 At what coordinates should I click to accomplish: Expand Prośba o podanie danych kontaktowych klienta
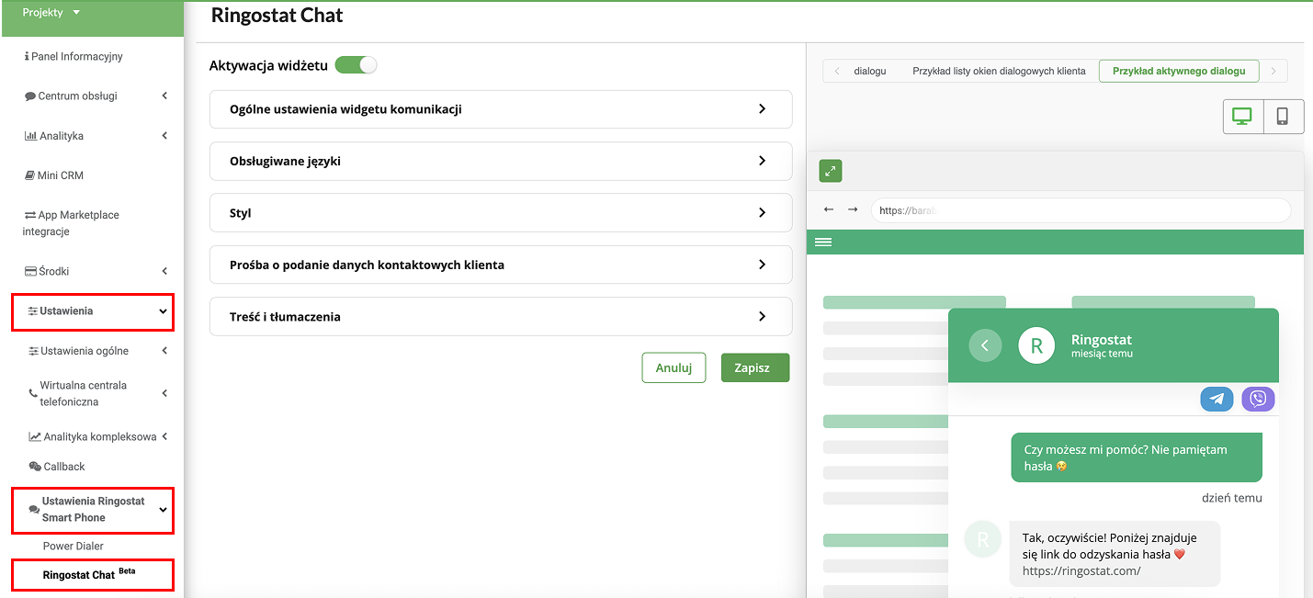[x=500, y=265]
